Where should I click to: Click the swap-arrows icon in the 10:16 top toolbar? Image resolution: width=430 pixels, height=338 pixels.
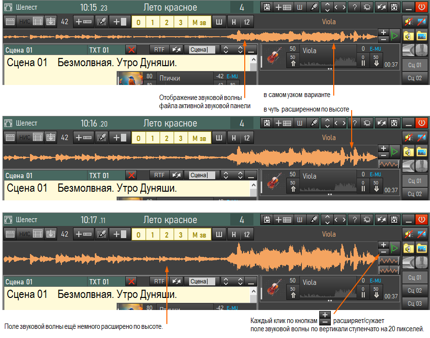pyautogui.click(x=382, y=123)
